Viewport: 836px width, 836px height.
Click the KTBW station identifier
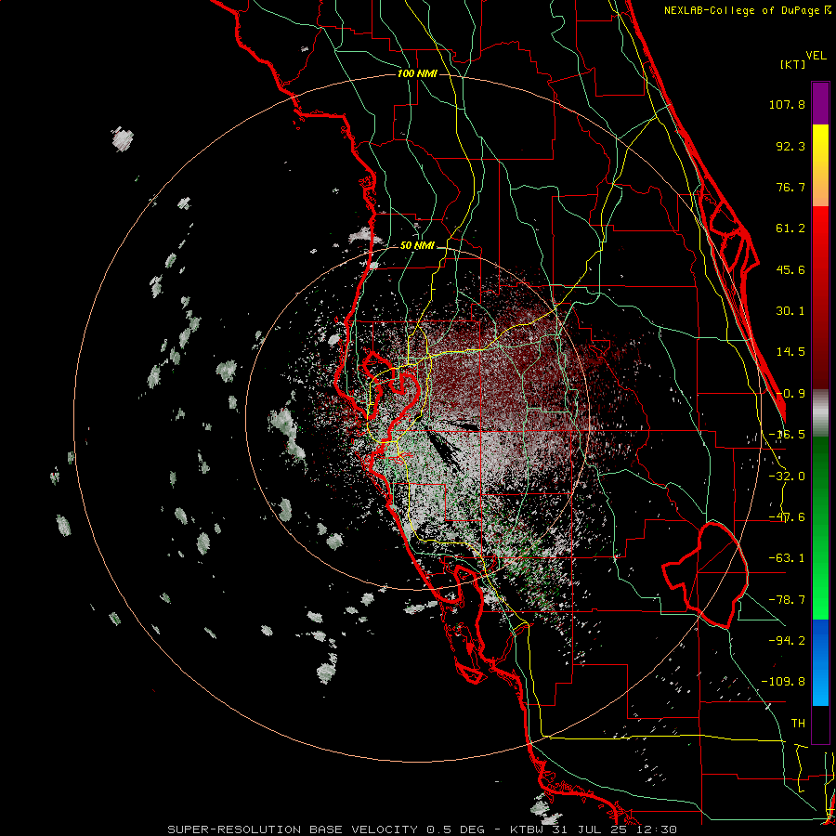click(528, 829)
